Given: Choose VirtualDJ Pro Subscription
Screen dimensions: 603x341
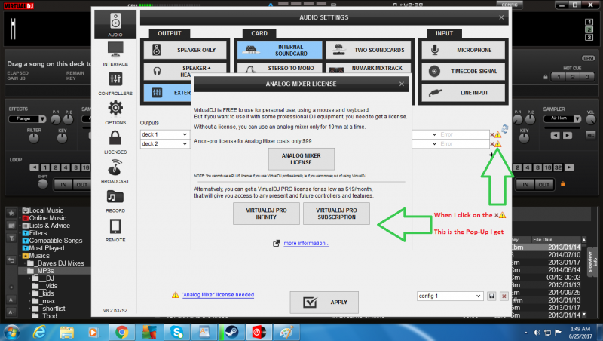Looking at the screenshot, I should (x=336, y=214).
